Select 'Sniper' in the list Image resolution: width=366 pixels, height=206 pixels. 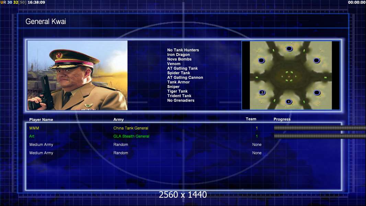[x=173, y=87]
